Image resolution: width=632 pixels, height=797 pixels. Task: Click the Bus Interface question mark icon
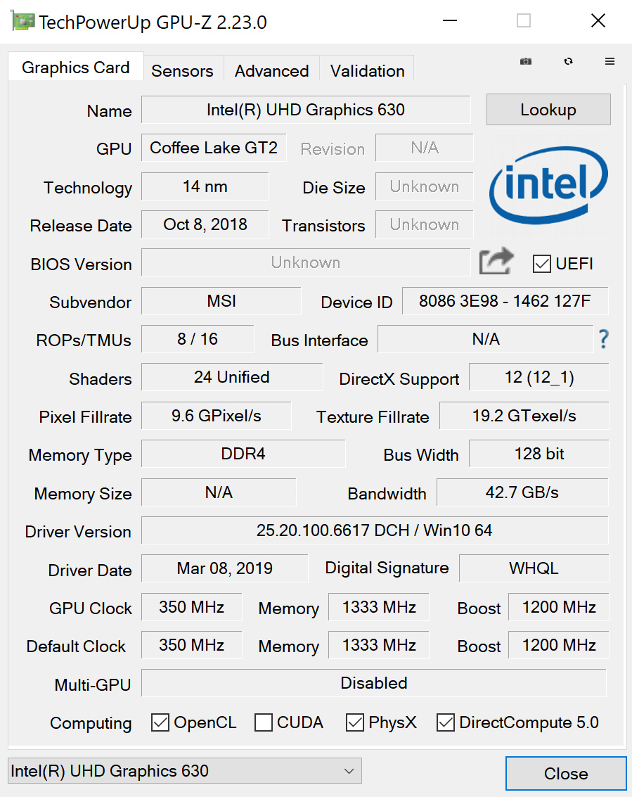[x=603, y=339]
